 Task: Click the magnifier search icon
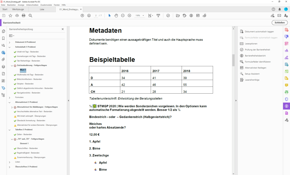coord(30,16)
